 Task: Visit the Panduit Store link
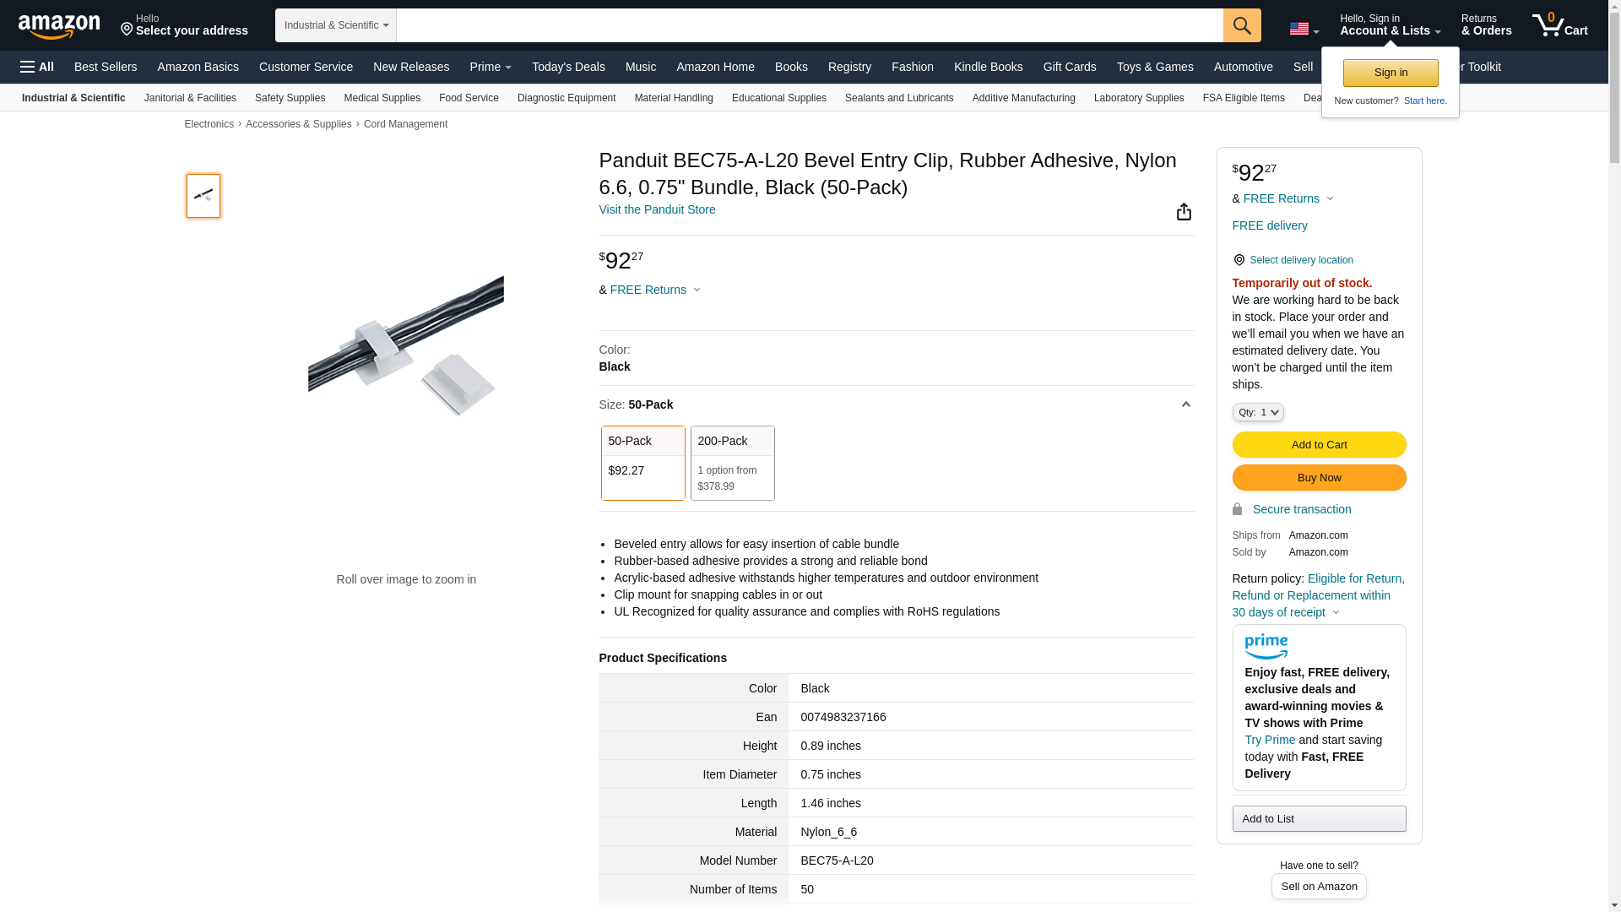pyautogui.click(x=657, y=209)
